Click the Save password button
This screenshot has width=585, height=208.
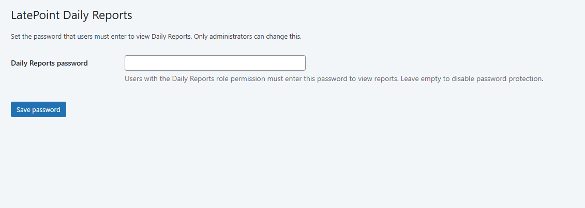(38, 109)
